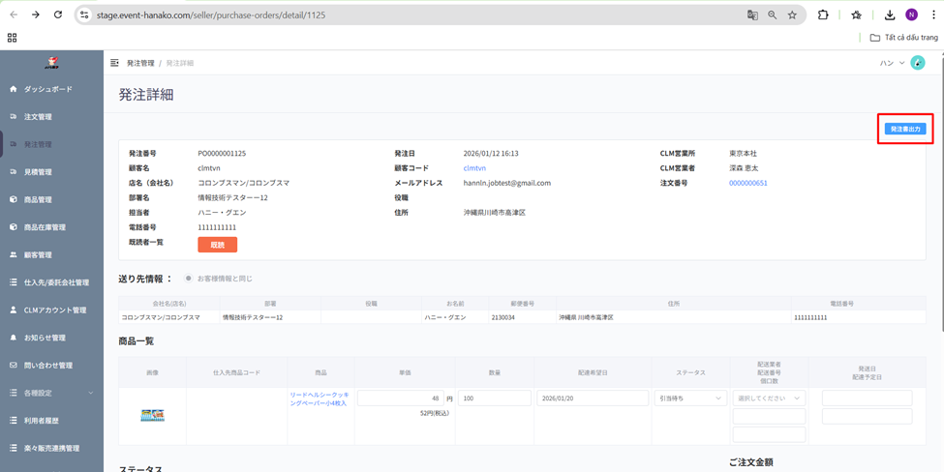Select the お客様情報と同じ radio button
Image resolution: width=944 pixels, height=472 pixels.
(x=189, y=279)
